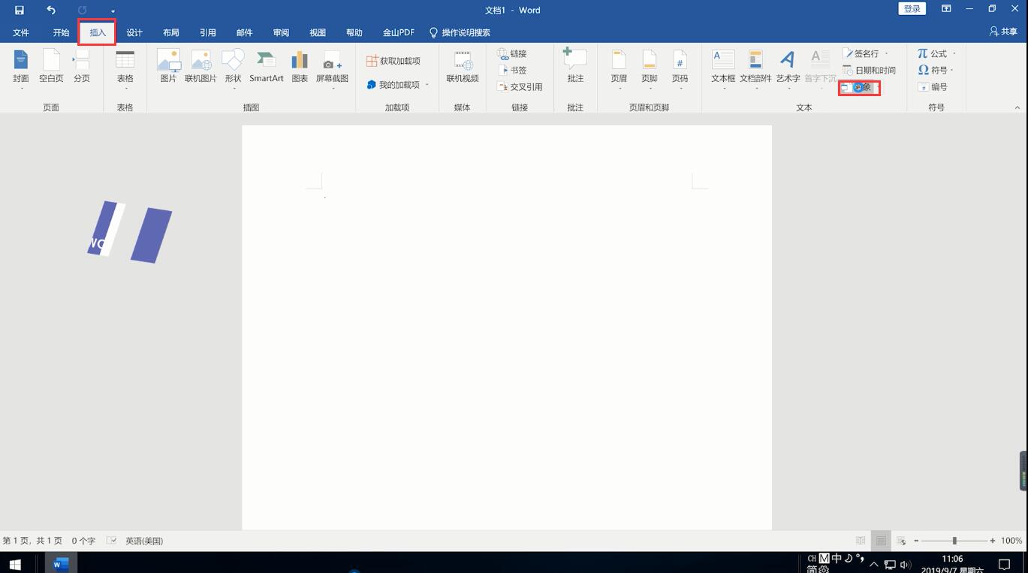Click the Sign in (登录) button

point(912,9)
